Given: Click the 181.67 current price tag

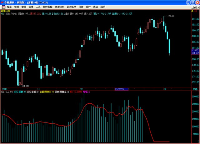Looking at the screenshot, I should [195, 53].
